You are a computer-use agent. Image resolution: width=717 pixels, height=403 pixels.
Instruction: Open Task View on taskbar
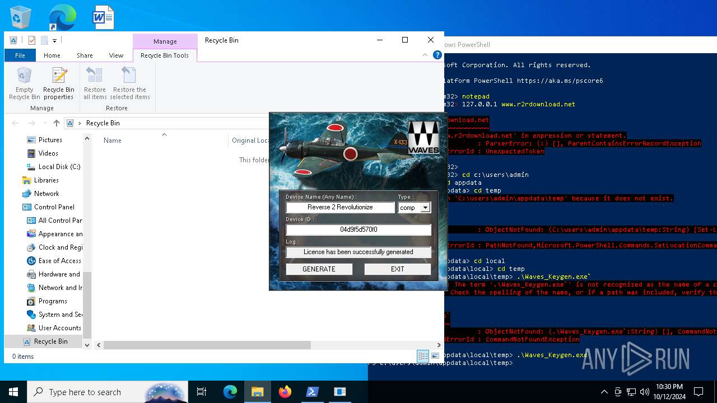pyautogui.click(x=202, y=392)
